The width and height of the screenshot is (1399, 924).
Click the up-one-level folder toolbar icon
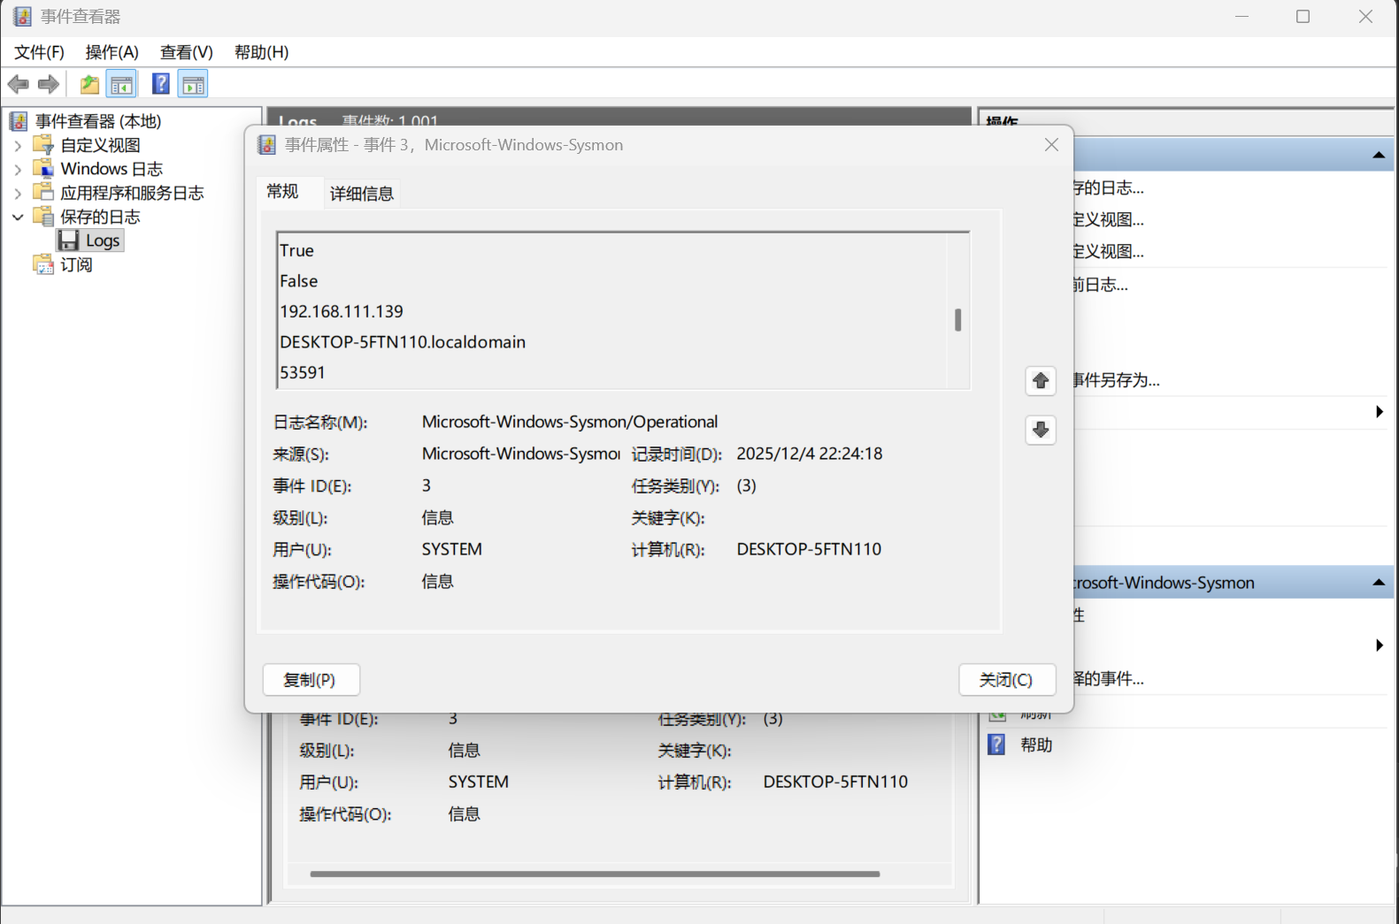coord(89,85)
